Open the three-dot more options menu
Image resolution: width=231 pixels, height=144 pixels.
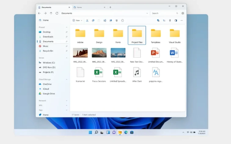click(182, 20)
